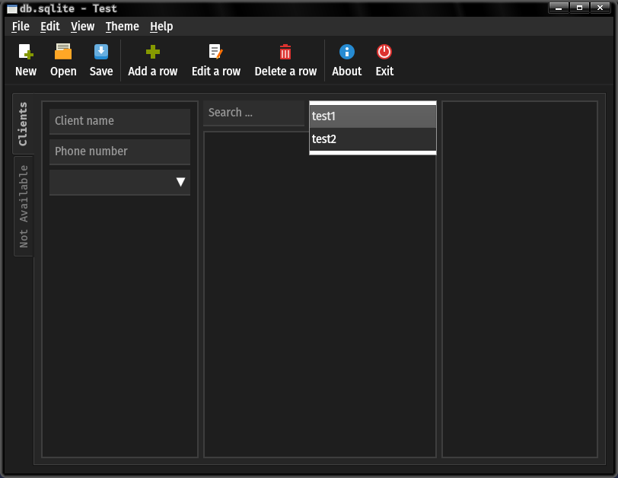The width and height of the screenshot is (618, 478).
Task: Open the File menu
Action: click(21, 27)
